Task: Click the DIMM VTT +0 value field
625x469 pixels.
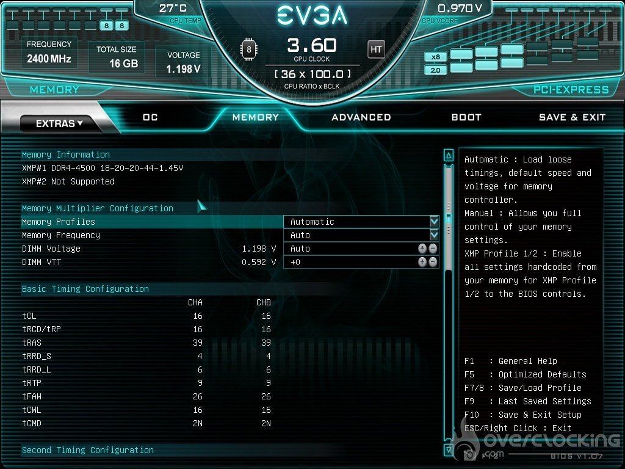Action: click(x=361, y=262)
